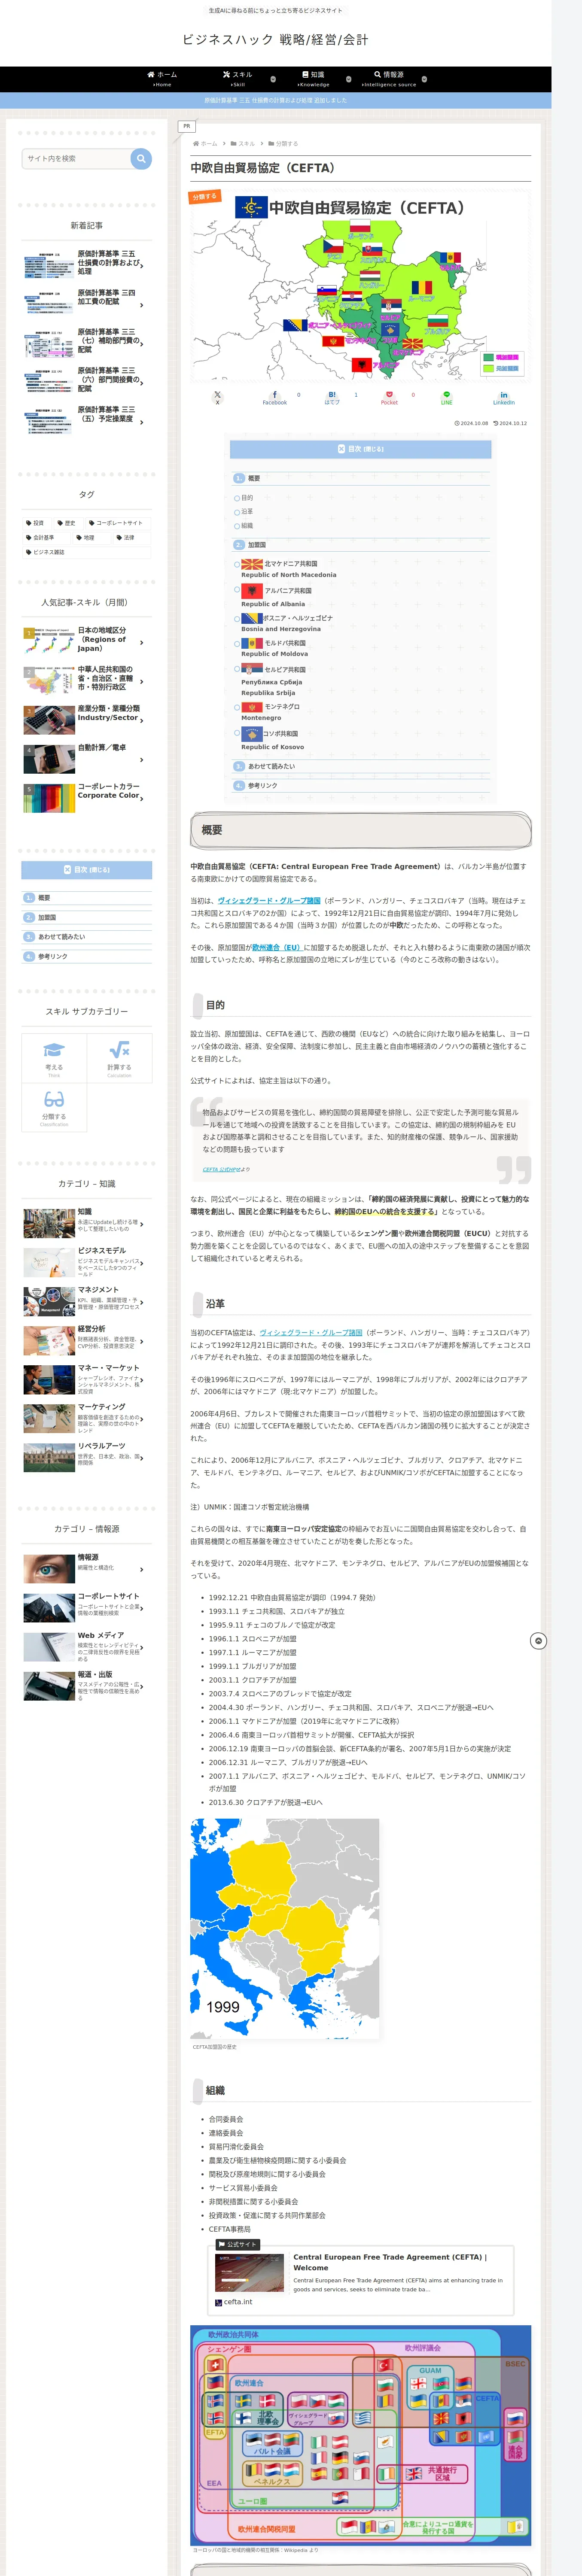The height and width of the screenshot is (2576, 582).
Task: Share the article on LinkedIn
Action: (x=503, y=397)
